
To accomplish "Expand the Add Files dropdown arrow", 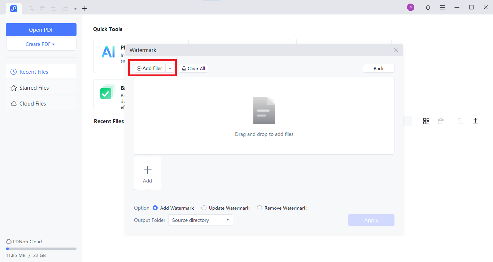I will click(170, 68).
